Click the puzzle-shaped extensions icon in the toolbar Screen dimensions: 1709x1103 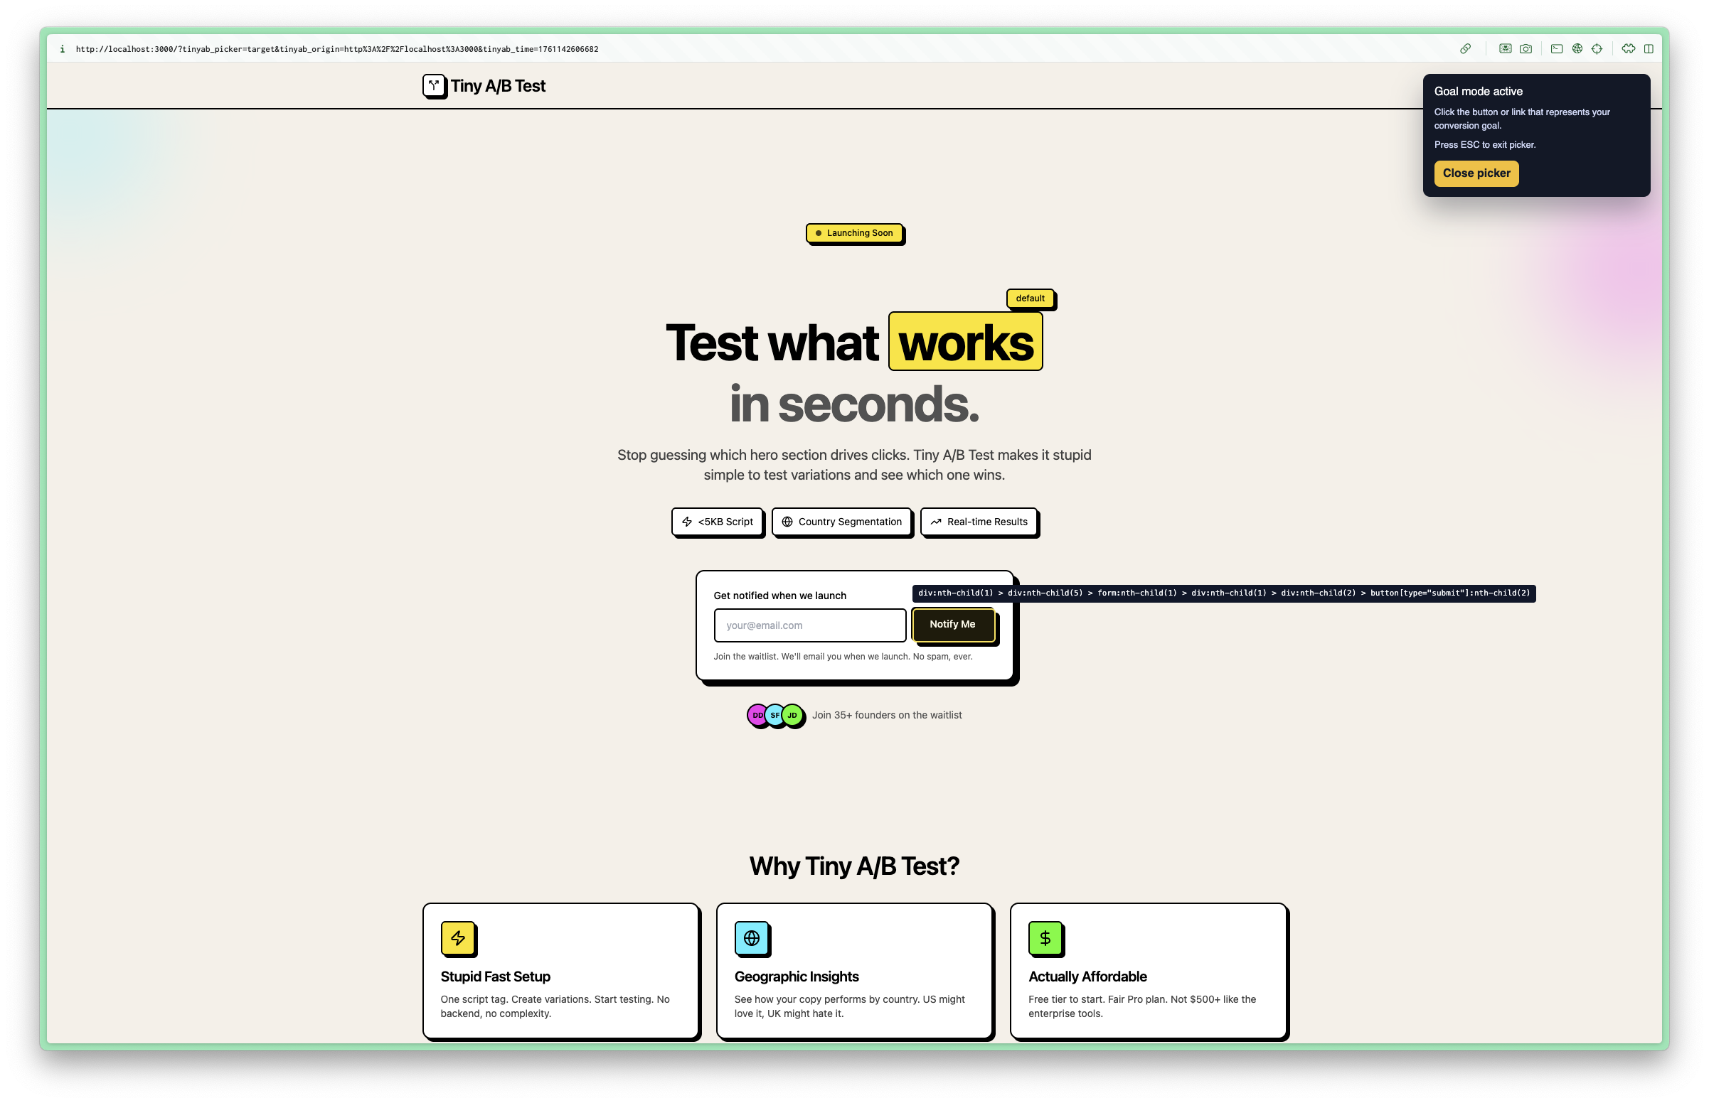[x=1628, y=49]
